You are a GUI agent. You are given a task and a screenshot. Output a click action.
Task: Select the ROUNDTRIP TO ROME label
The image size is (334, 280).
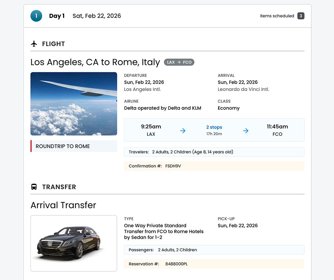[x=63, y=146]
